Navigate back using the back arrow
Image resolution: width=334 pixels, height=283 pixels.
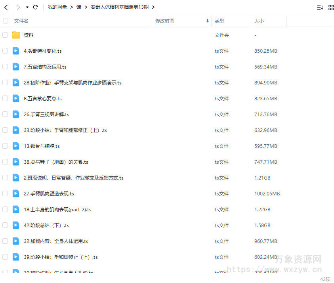pyautogui.click(x=6, y=7)
